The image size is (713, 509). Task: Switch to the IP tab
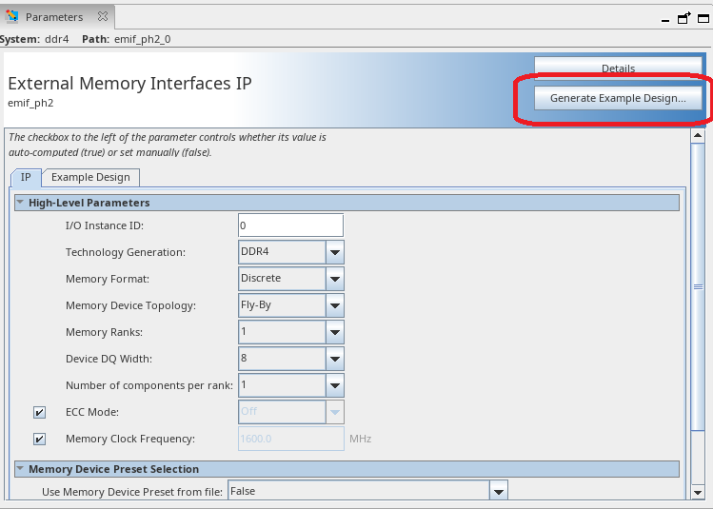pos(26,177)
